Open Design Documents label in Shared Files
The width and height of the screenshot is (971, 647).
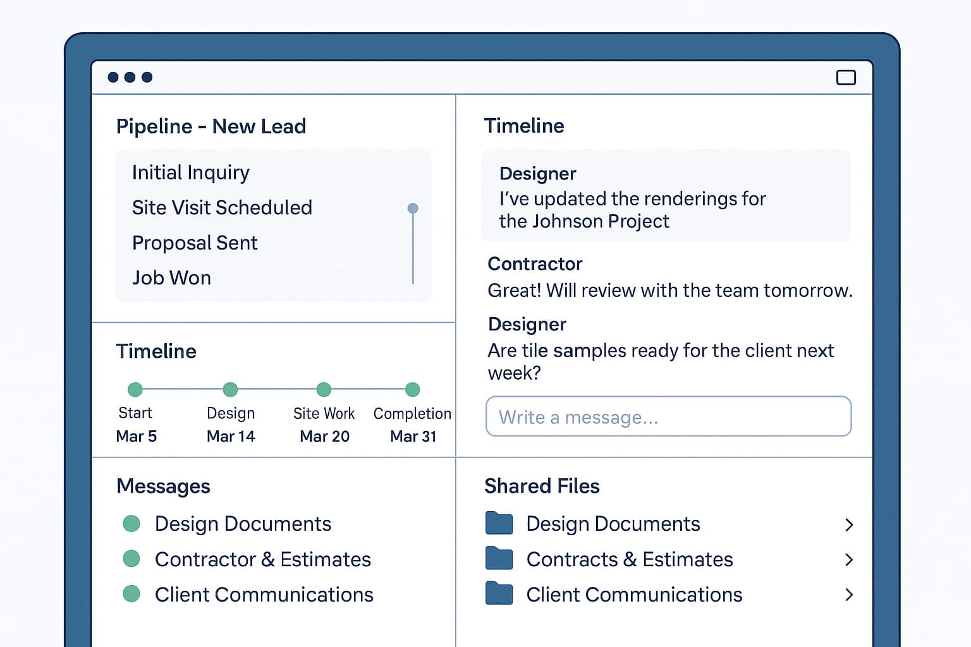click(x=613, y=524)
